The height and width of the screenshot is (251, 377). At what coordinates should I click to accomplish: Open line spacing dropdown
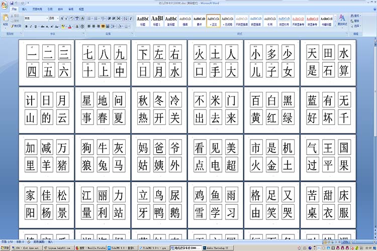point(114,26)
